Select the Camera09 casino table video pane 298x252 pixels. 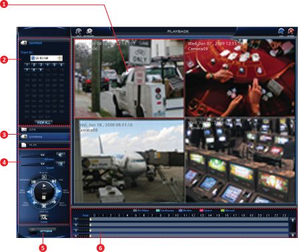click(x=240, y=78)
